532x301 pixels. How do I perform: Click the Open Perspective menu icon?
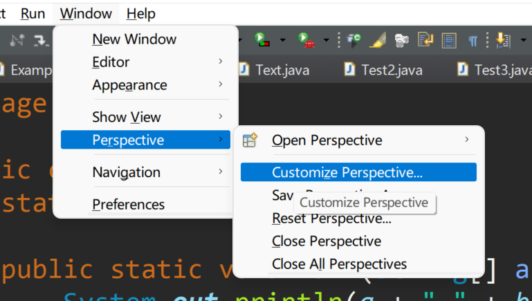[x=250, y=140]
